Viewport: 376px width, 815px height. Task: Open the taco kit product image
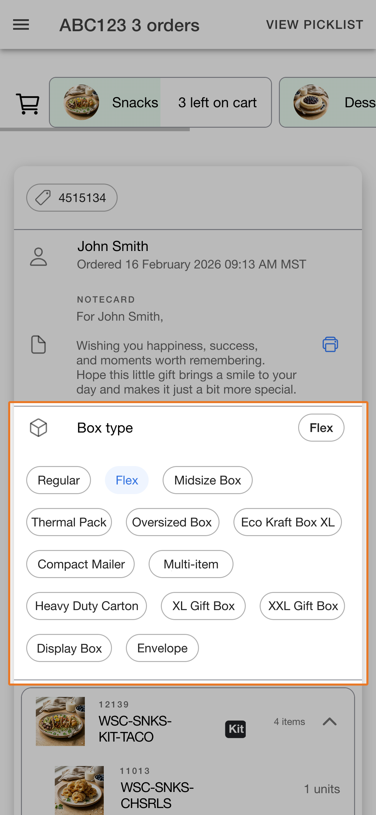(x=60, y=721)
